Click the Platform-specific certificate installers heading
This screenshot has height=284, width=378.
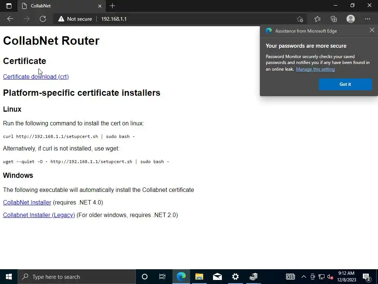coord(82,93)
